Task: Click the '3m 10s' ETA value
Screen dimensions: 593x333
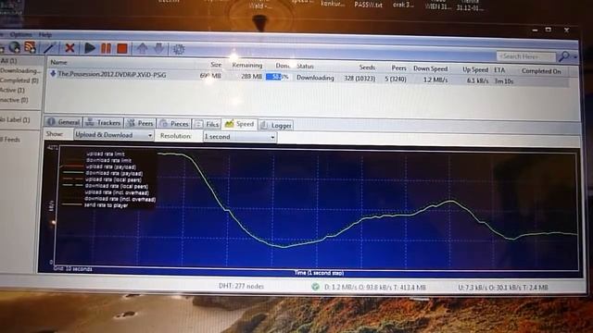Action: click(x=504, y=80)
